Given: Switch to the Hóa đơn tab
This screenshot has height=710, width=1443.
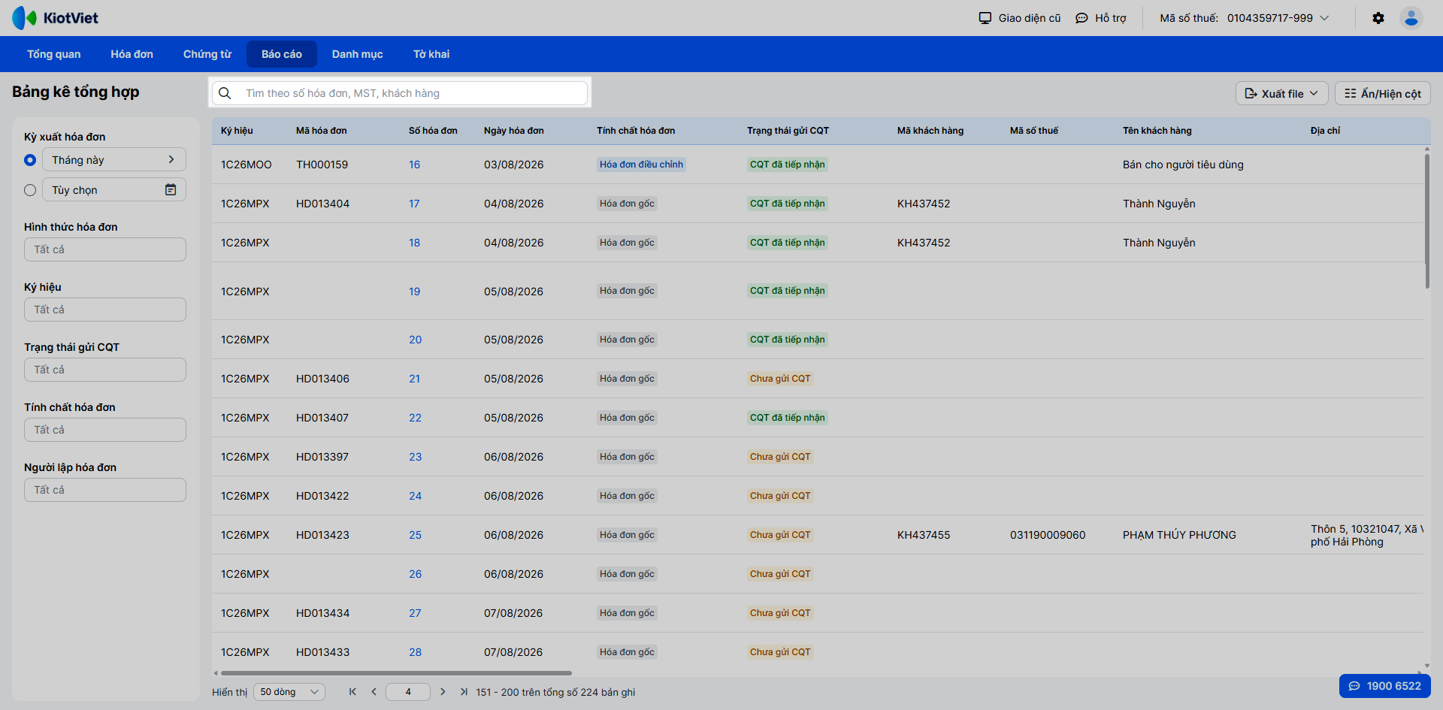Looking at the screenshot, I should pyautogui.click(x=132, y=54).
